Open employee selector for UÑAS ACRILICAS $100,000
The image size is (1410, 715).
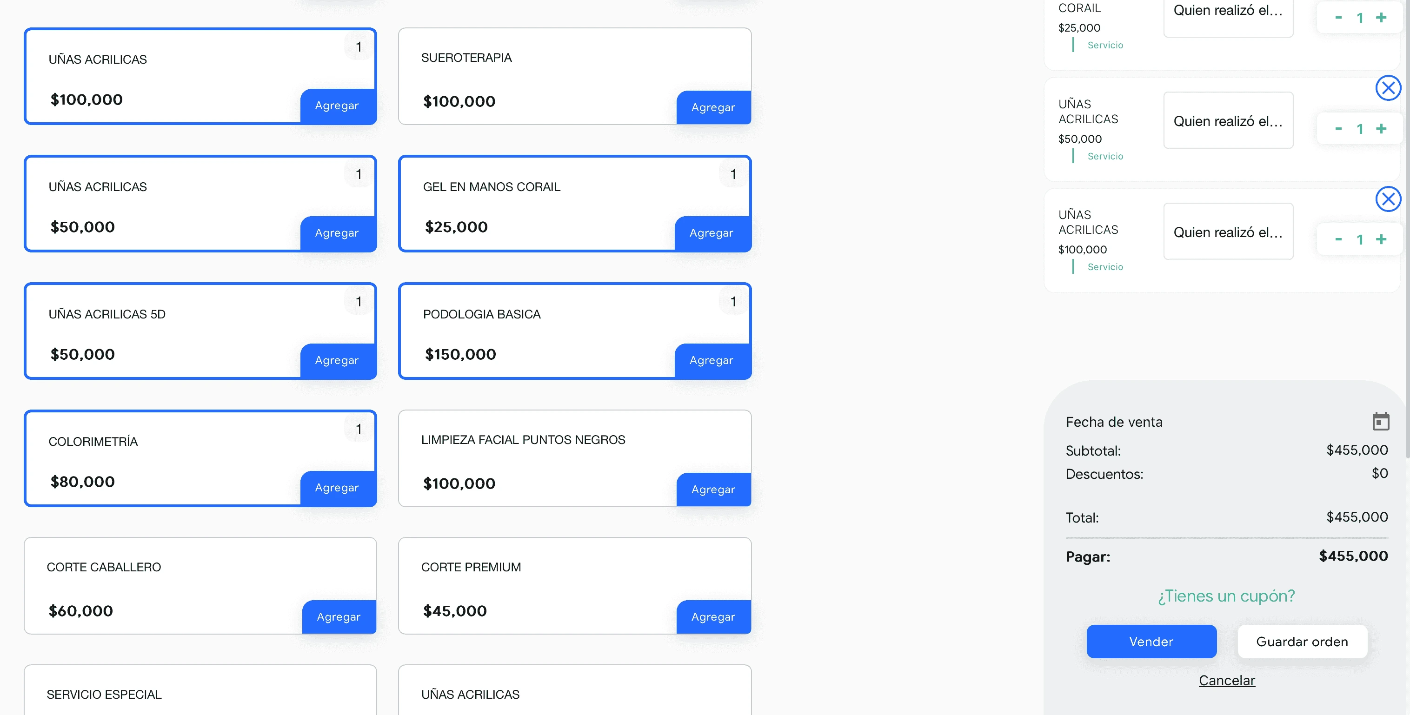(x=1228, y=232)
